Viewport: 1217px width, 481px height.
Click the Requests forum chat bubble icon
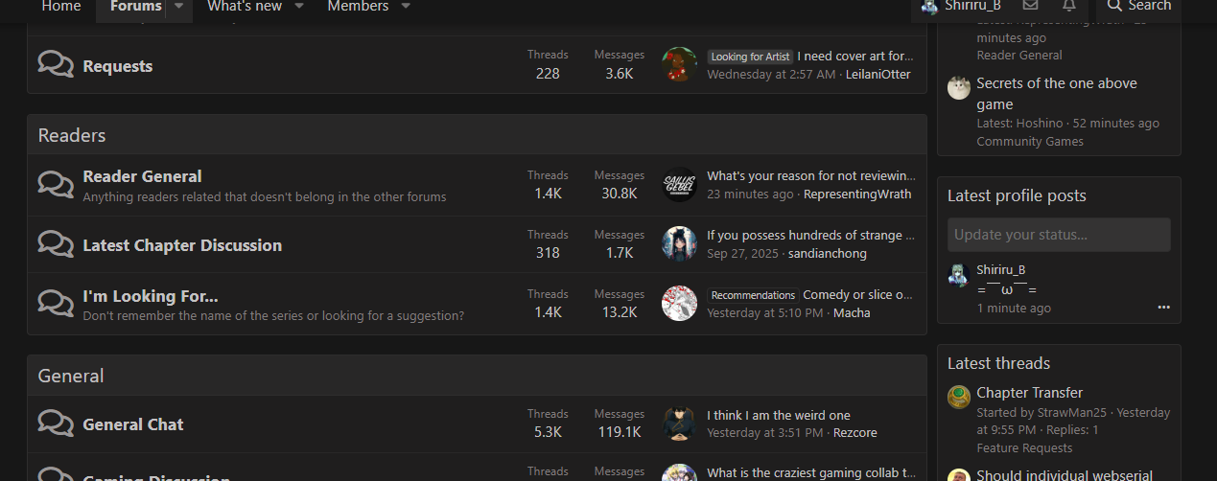tap(56, 64)
